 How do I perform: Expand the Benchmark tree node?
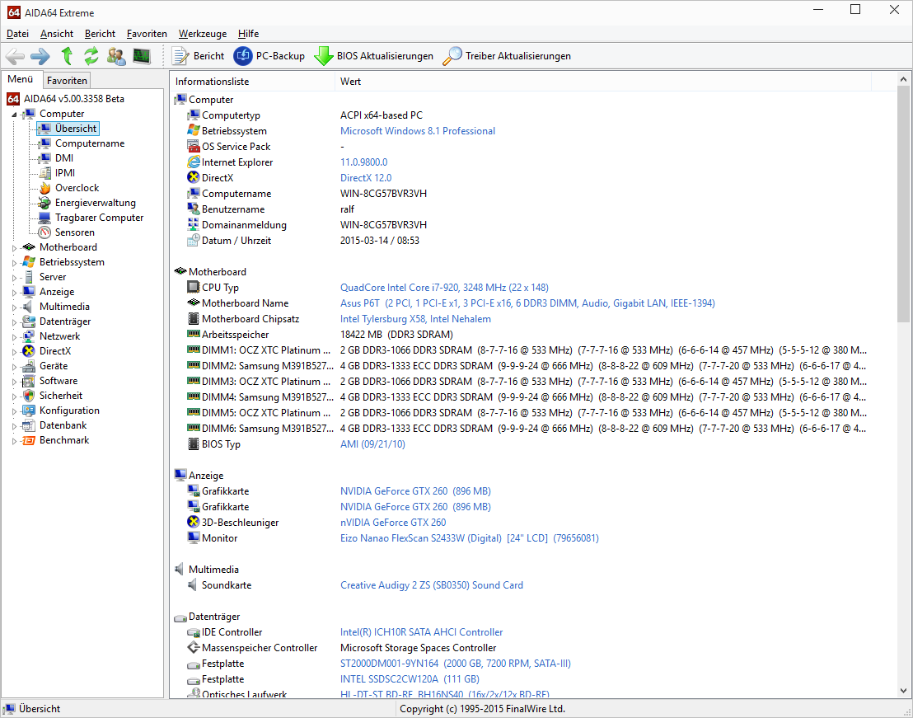pyautogui.click(x=15, y=441)
